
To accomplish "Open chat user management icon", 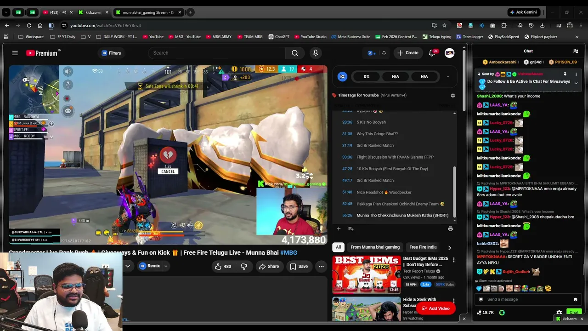I will click(576, 51).
